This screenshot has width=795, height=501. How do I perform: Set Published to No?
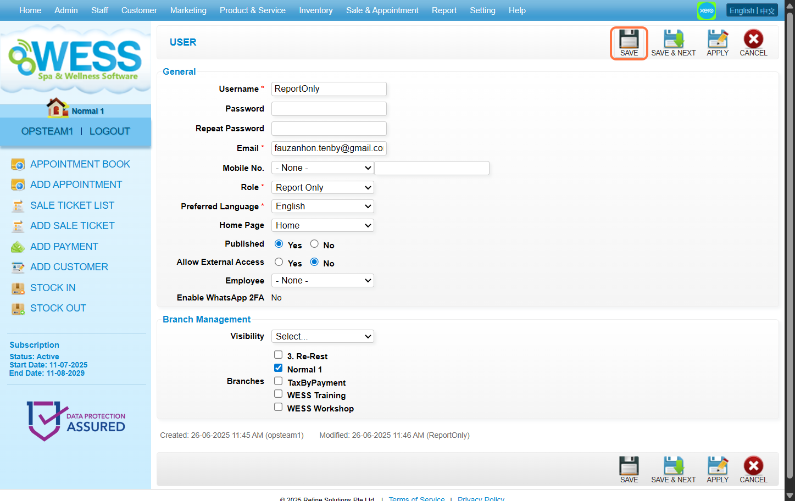pyautogui.click(x=314, y=244)
